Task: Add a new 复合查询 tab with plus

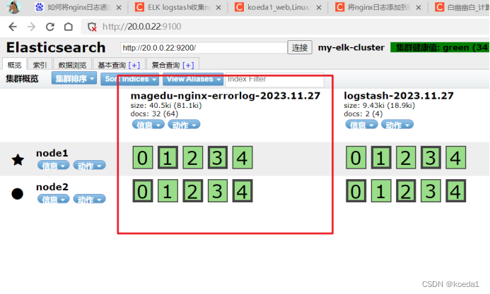Action: tap(188, 65)
